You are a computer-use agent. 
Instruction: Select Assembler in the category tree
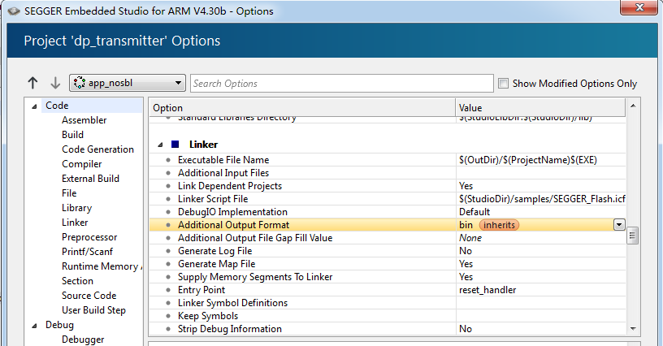pos(84,120)
